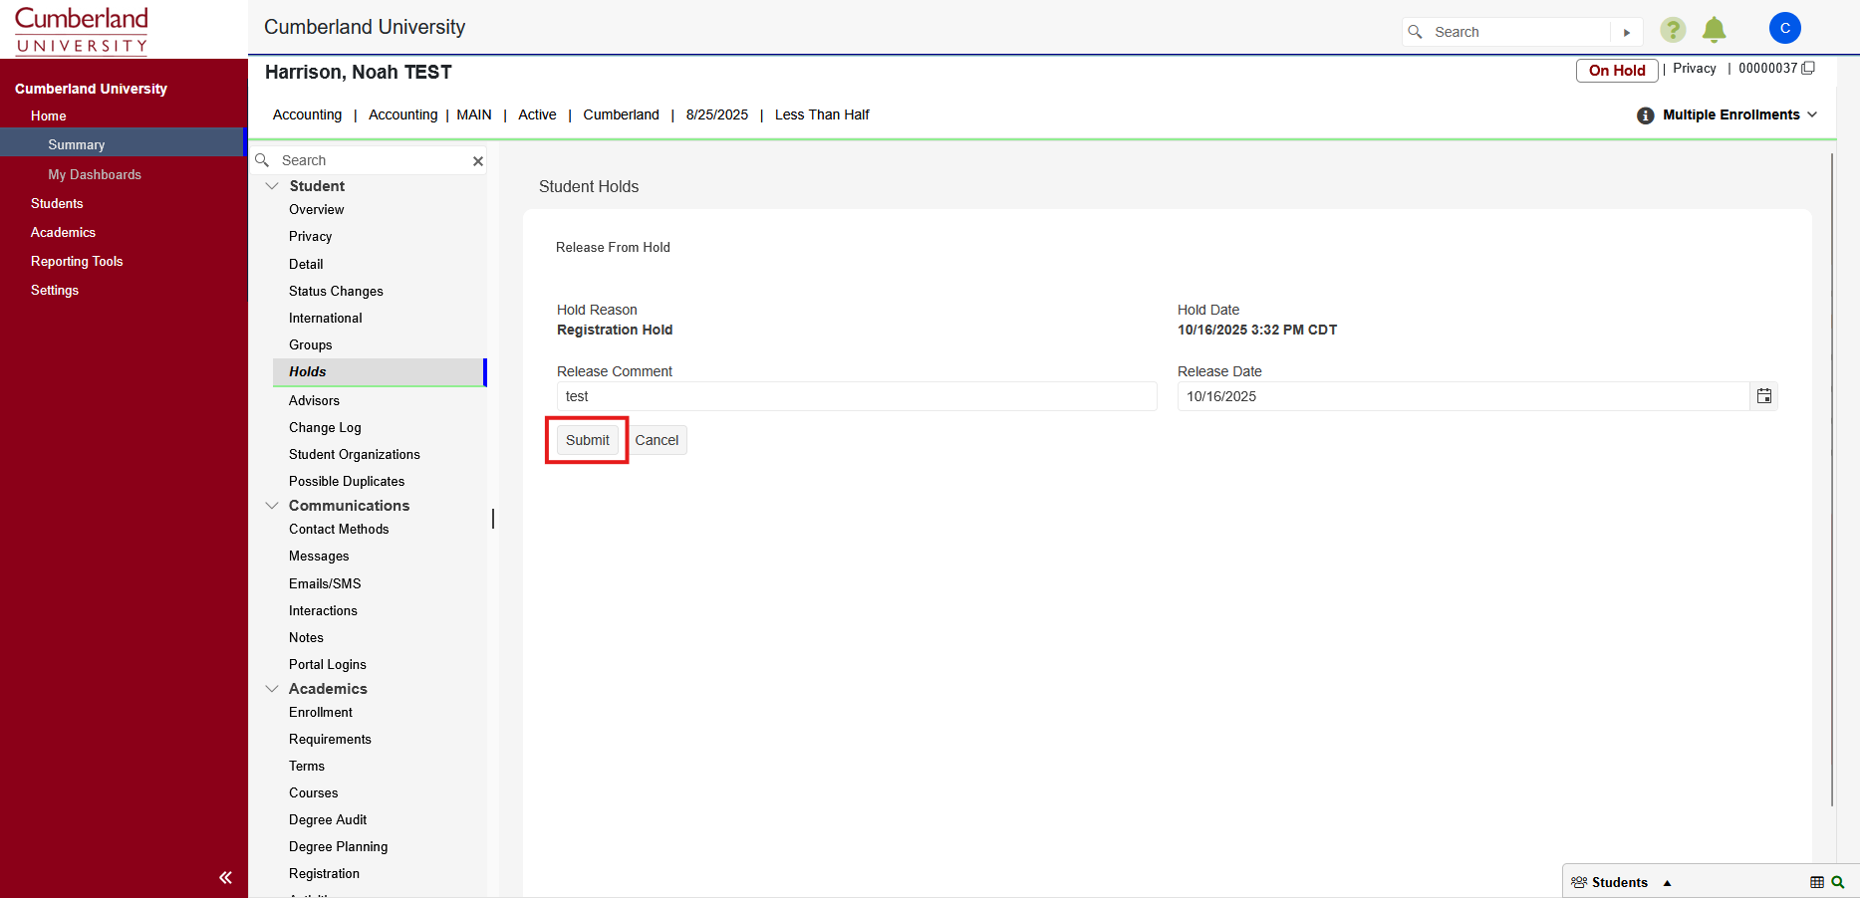The width and height of the screenshot is (1860, 898).
Task: Collapse the Student tree section
Action: [x=272, y=186]
